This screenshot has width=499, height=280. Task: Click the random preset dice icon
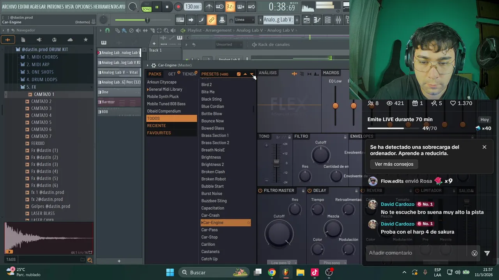click(239, 74)
